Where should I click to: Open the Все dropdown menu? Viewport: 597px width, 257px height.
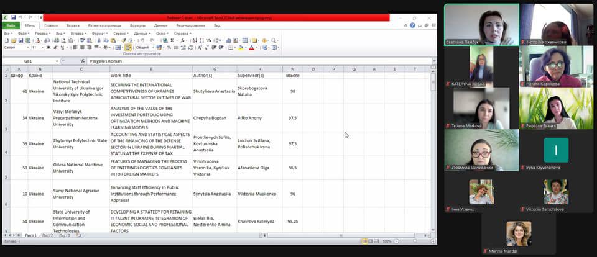[x=7, y=34]
